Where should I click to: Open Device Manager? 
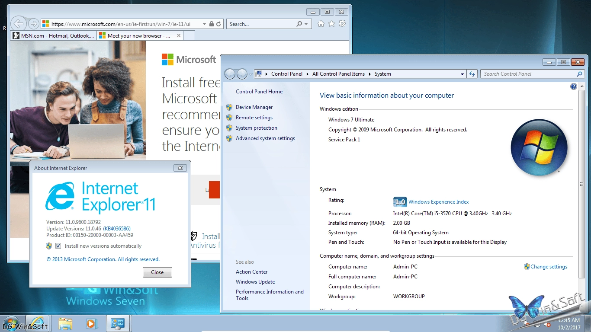pos(254,107)
